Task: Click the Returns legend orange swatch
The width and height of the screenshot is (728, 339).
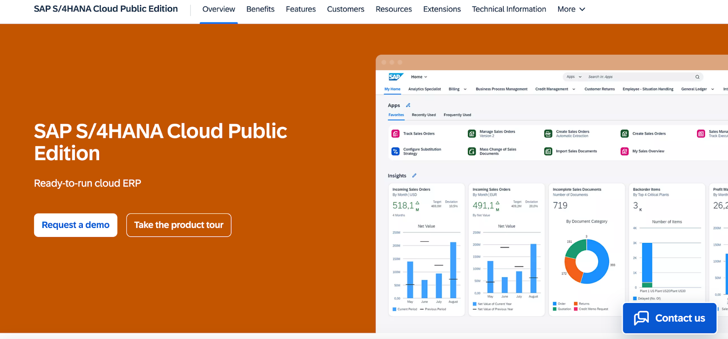Action: [576, 304]
